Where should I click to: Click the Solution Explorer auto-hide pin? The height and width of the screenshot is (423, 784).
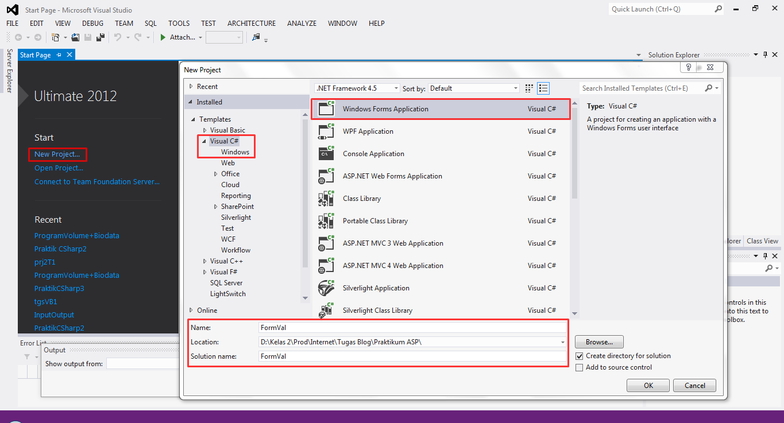click(x=765, y=55)
